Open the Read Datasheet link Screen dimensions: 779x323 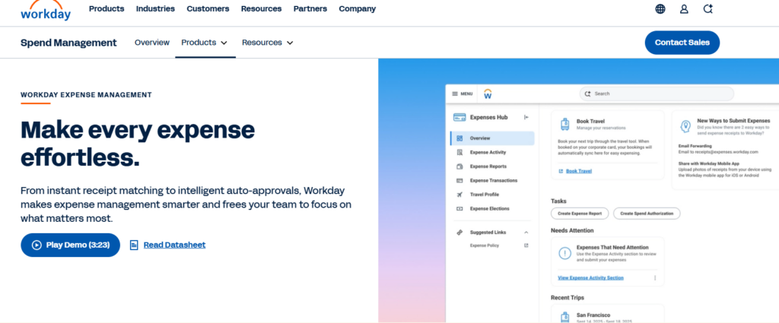click(174, 245)
